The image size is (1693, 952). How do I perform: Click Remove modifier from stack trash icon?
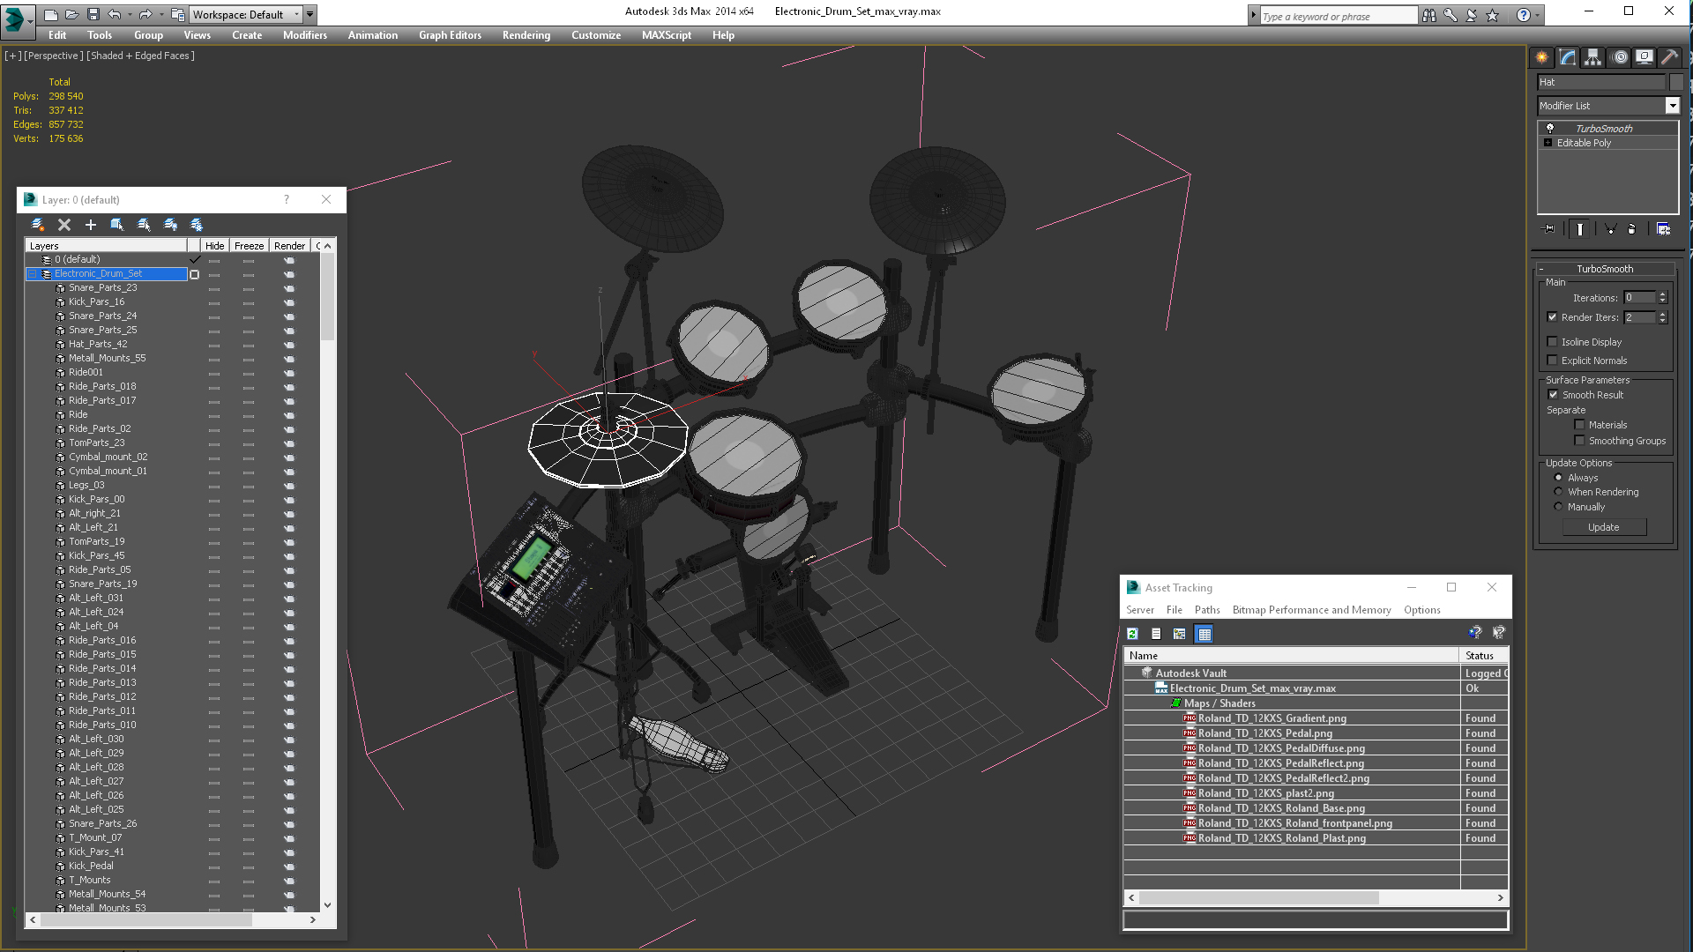click(1631, 229)
